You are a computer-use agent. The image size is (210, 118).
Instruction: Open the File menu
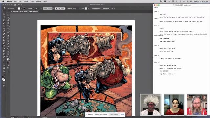15,1
